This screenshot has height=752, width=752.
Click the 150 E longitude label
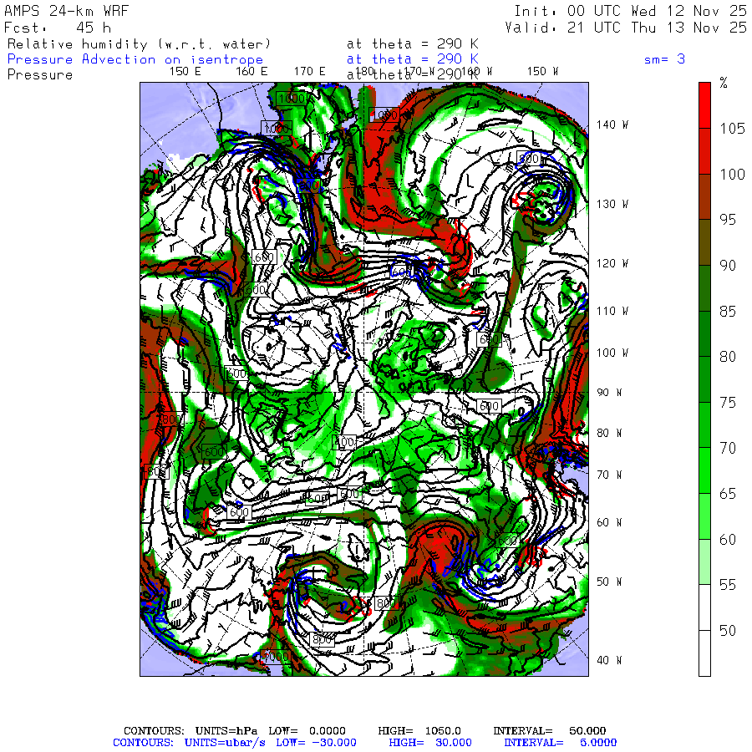[x=185, y=72]
